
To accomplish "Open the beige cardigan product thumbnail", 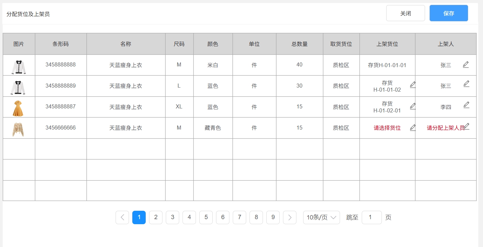I will point(18,129).
